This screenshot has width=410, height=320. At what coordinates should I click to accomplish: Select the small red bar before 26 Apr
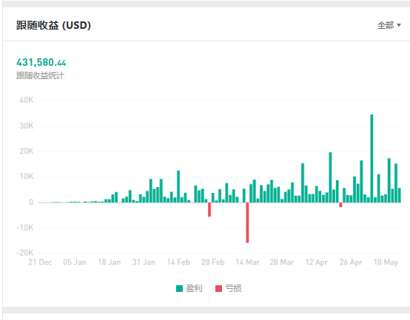pyautogui.click(x=340, y=205)
